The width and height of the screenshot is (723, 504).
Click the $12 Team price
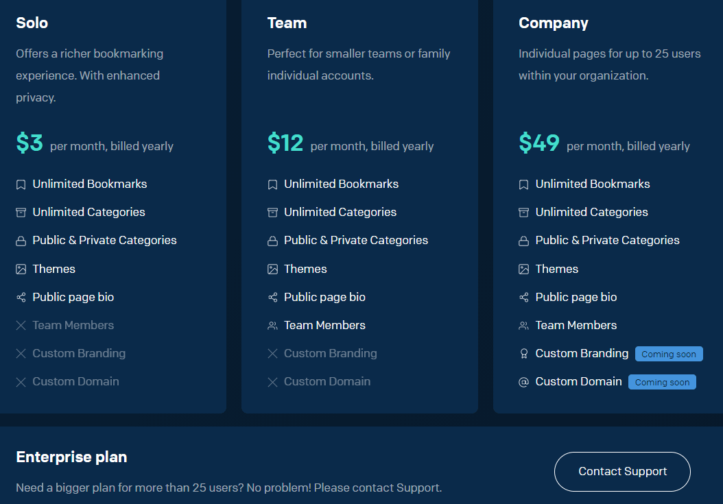(285, 143)
